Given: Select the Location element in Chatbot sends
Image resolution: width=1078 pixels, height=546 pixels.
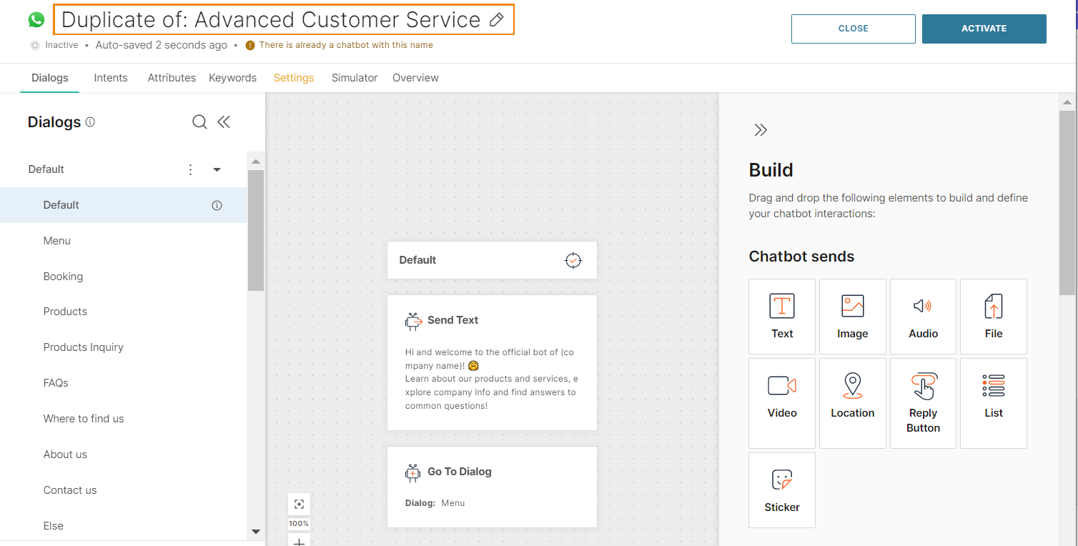Looking at the screenshot, I should click(852, 396).
